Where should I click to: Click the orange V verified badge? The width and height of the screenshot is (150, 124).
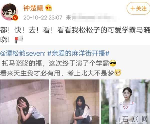point(15,18)
